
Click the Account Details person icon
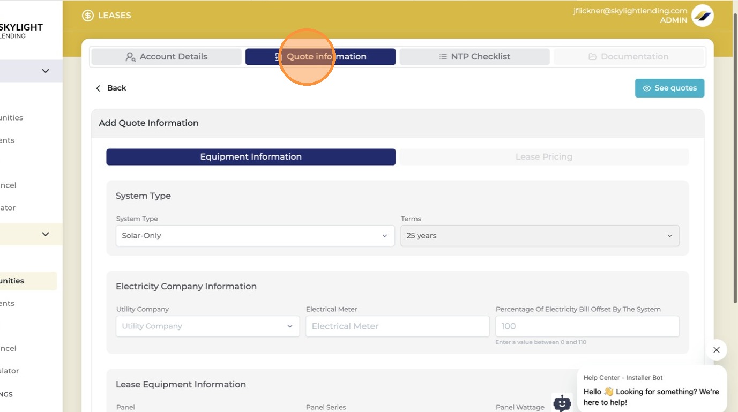pyautogui.click(x=130, y=57)
